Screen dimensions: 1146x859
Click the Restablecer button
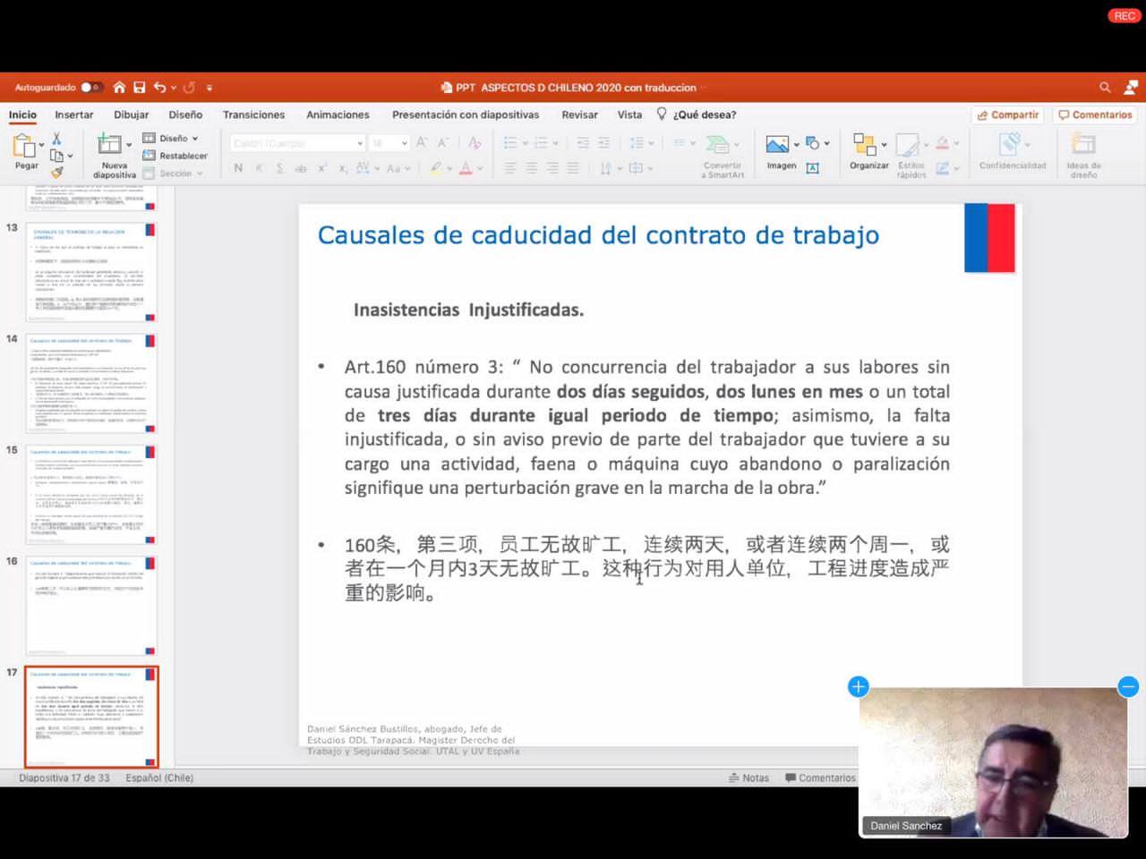[175, 156]
